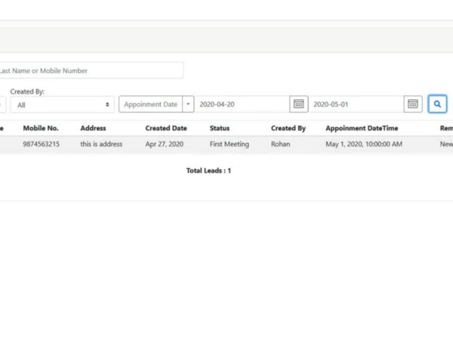Sort by the Address column header
The width and height of the screenshot is (453, 339).
click(94, 128)
